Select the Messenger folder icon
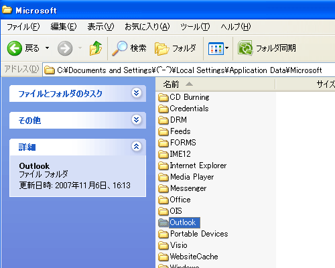The height and width of the screenshot is (268, 335). [163, 188]
